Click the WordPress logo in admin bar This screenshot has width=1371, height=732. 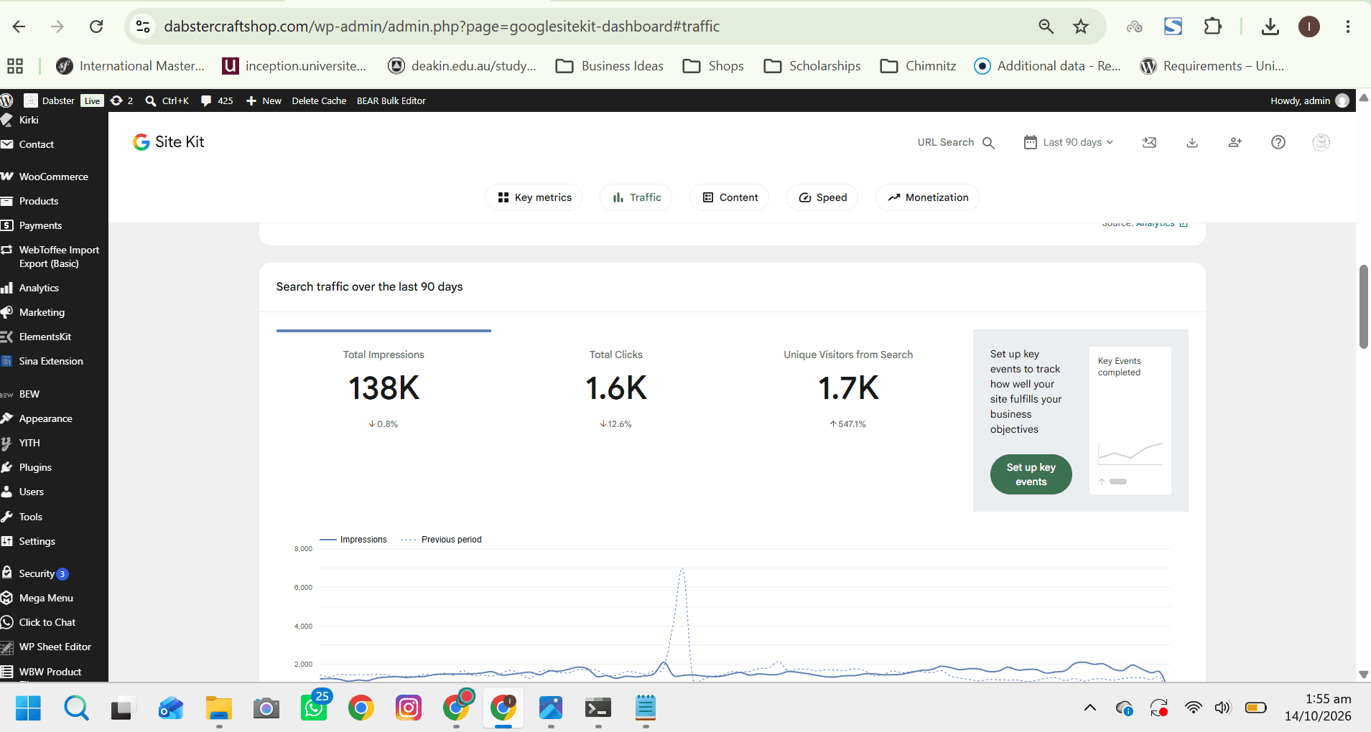point(7,100)
